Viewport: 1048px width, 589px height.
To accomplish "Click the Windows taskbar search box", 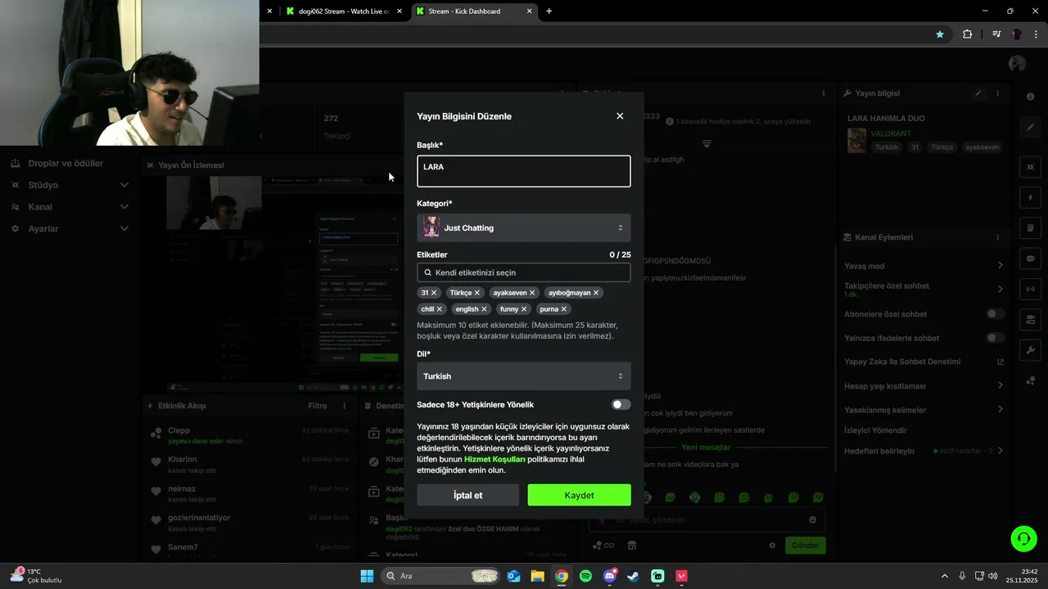I will pos(440,576).
